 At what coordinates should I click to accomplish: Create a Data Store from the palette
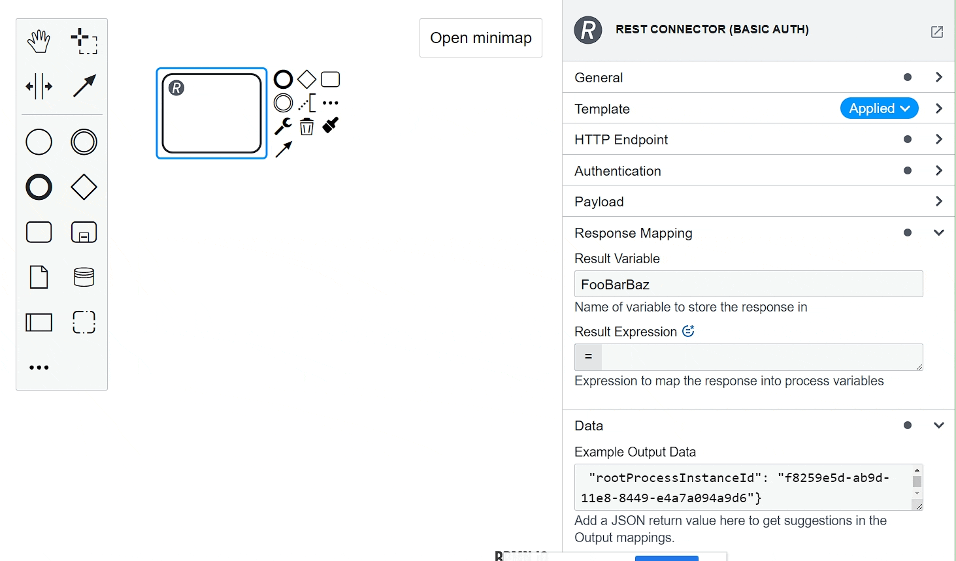point(84,277)
